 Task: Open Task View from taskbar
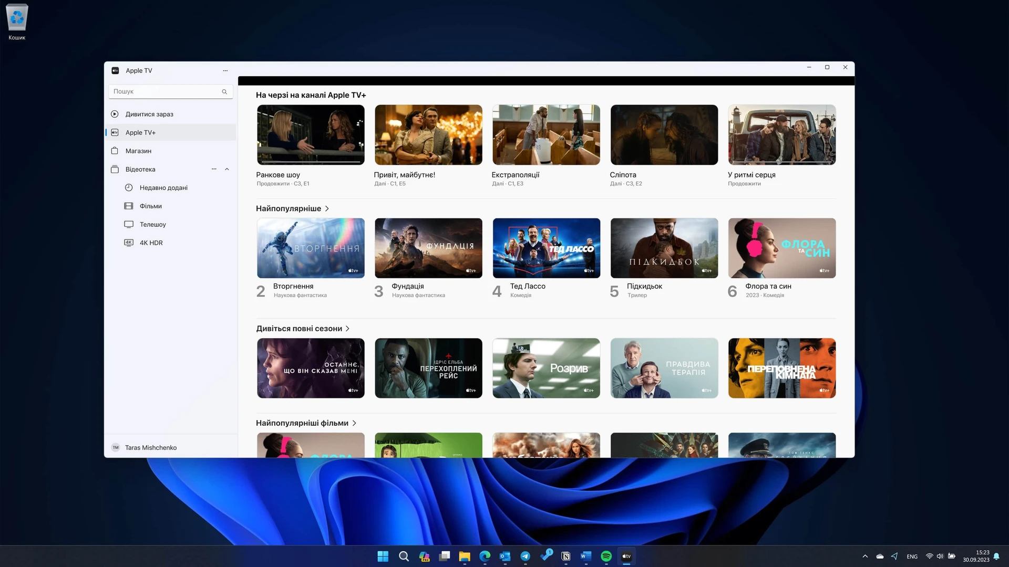pos(445,556)
